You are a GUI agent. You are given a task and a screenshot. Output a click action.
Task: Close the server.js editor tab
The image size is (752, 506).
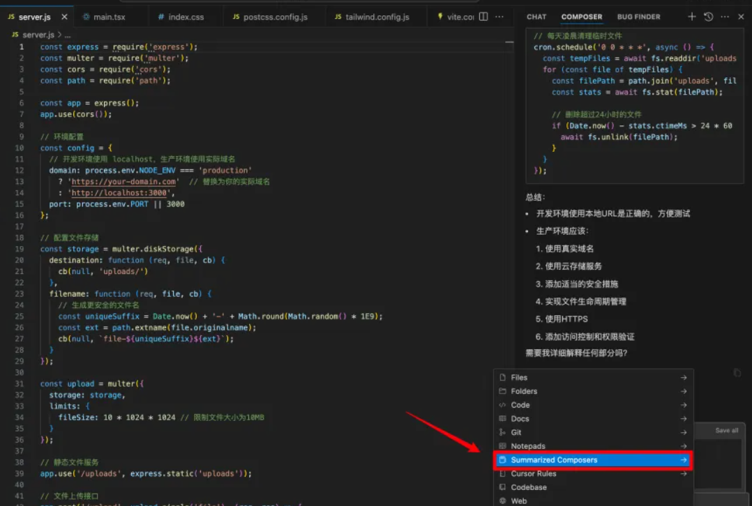pyautogui.click(x=64, y=17)
